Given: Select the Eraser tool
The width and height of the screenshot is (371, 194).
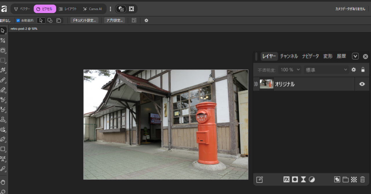Looking at the screenshot, I should click(x=3, y=90).
